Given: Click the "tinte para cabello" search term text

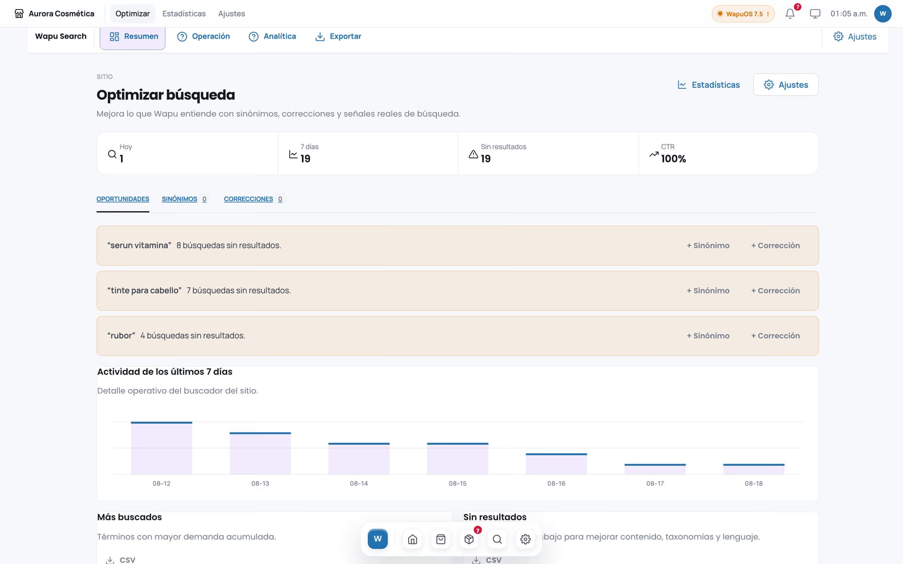Looking at the screenshot, I should [x=144, y=291].
